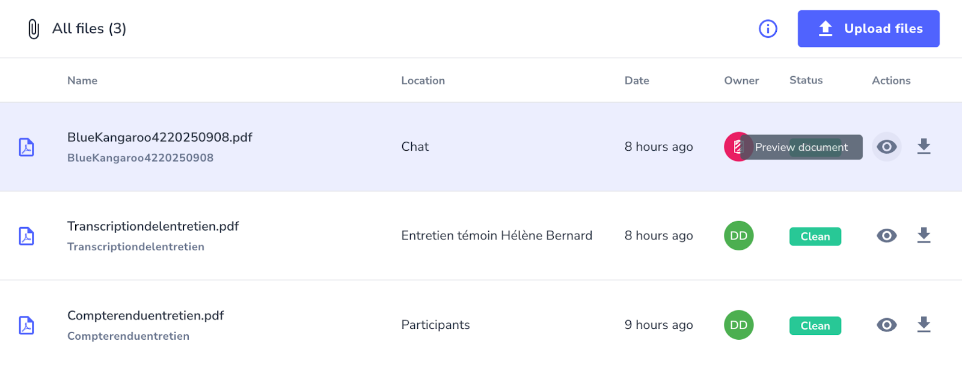The height and width of the screenshot is (374, 962).
Task: Download Compterenduentretien.pdf
Action: 924,325
